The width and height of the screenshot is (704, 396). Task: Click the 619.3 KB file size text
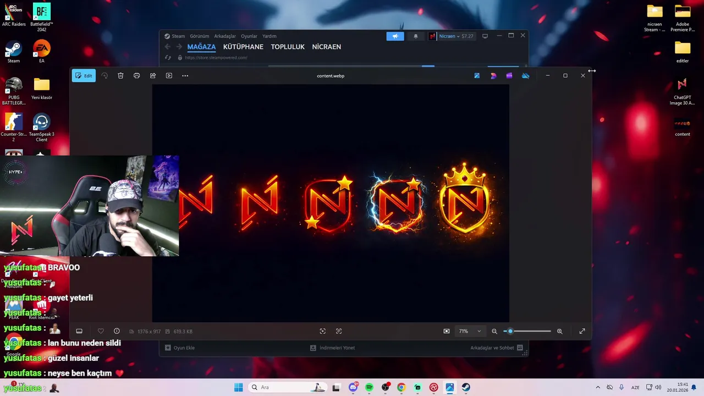(183, 332)
